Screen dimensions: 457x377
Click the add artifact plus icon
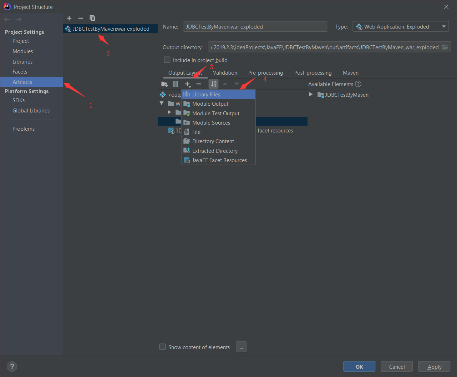(x=69, y=18)
